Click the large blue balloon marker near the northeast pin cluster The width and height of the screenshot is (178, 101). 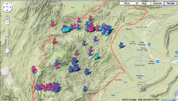click(104, 26)
